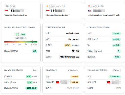The image size is (125, 95).
Task: Click the 无记录 badge in the 滥用记录 row
Action: (x=117, y=57)
